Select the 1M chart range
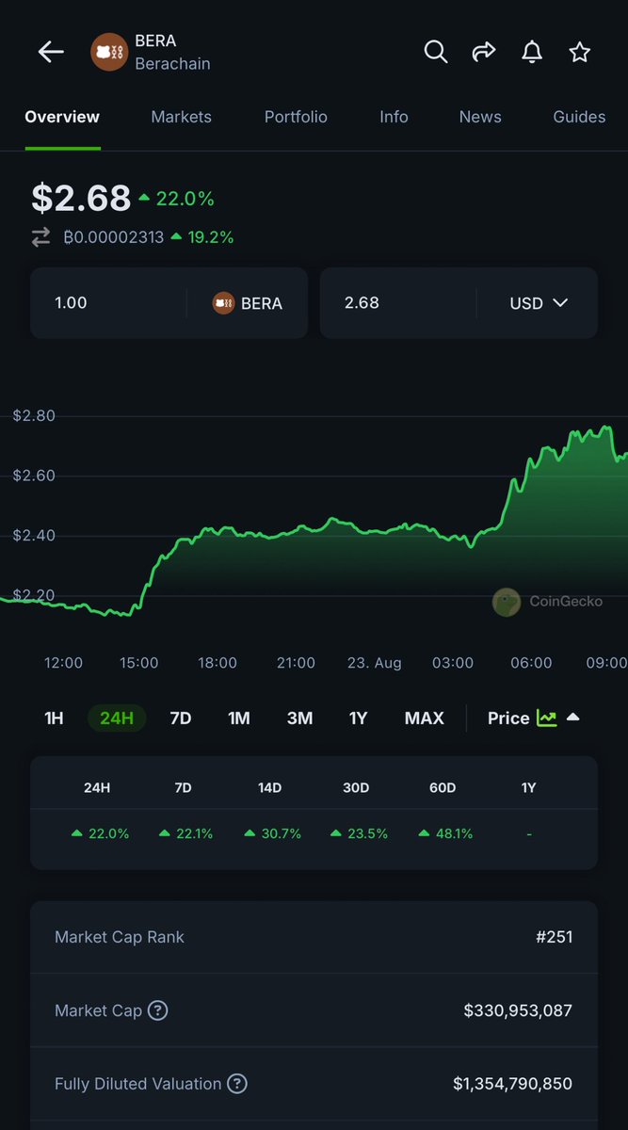Screen dimensions: 628x1130 click(239, 718)
